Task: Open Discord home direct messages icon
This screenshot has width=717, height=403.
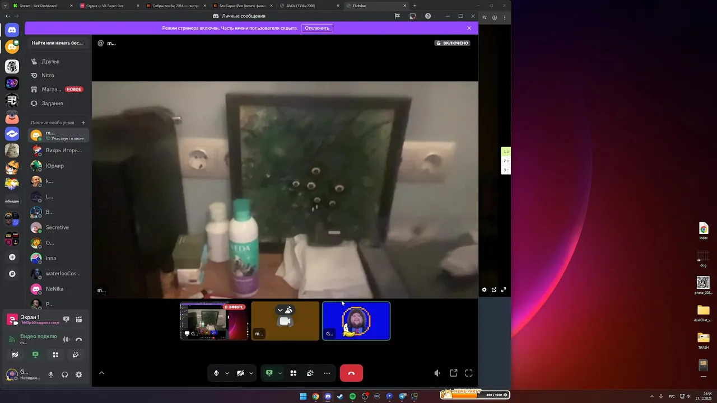Action: pyautogui.click(x=12, y=30)
